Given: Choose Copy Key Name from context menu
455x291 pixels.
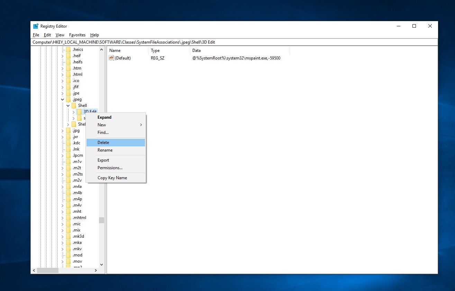Looking at the screenshot, I should (x=116, y=178).
